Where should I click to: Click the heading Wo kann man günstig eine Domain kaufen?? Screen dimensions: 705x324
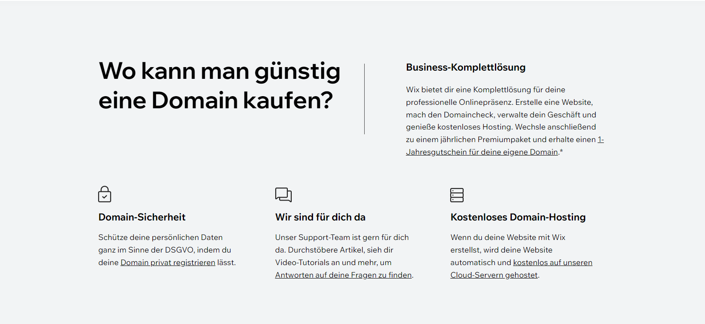pos(219,86)
